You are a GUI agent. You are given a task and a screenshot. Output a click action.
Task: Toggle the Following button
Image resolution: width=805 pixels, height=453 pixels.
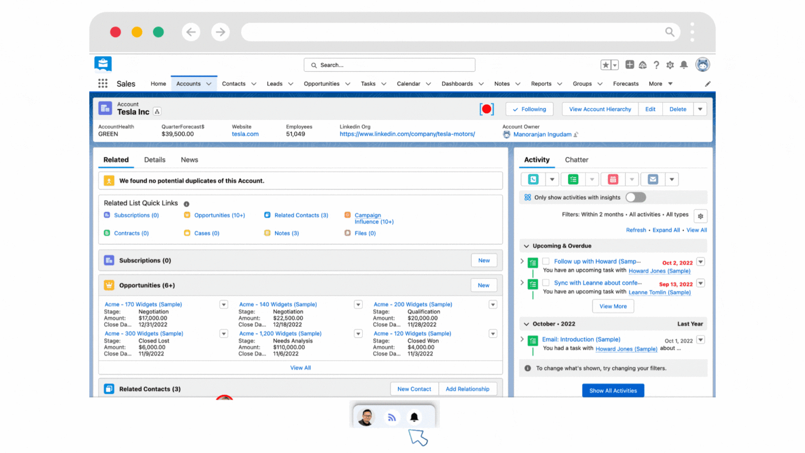(529, 109)
